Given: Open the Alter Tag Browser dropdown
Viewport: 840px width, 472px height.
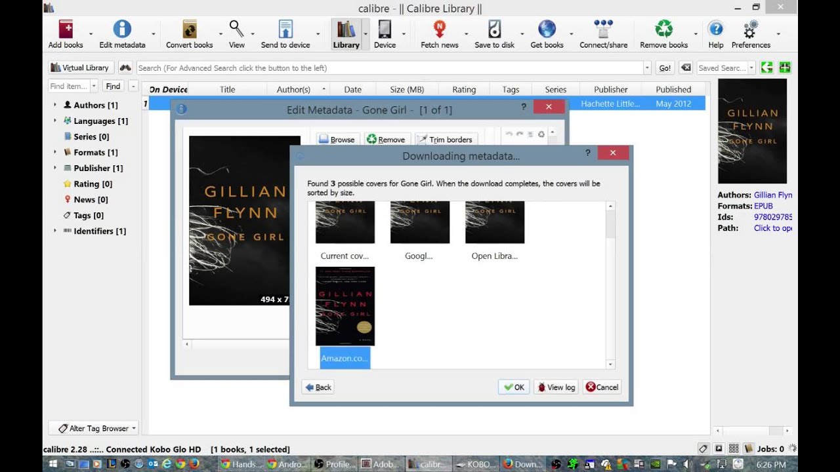Looking at the screenshot, I should [93, 428].
